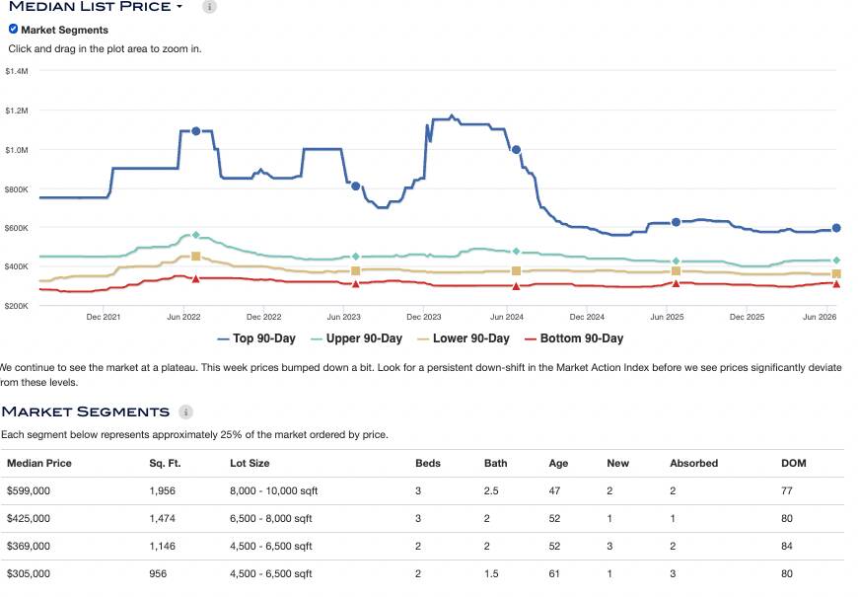Click the Upper 90-Day diamond marker at Jun 2025

point(676,261)
